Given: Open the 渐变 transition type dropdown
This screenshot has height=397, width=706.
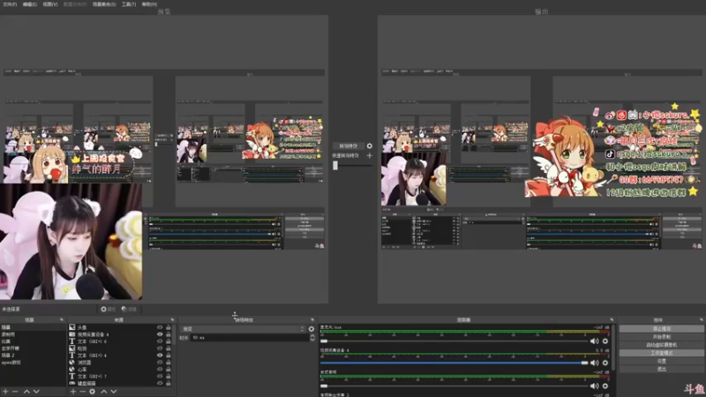Looking at the screenshot, I should pyautogui.click(x=243, y=329).
